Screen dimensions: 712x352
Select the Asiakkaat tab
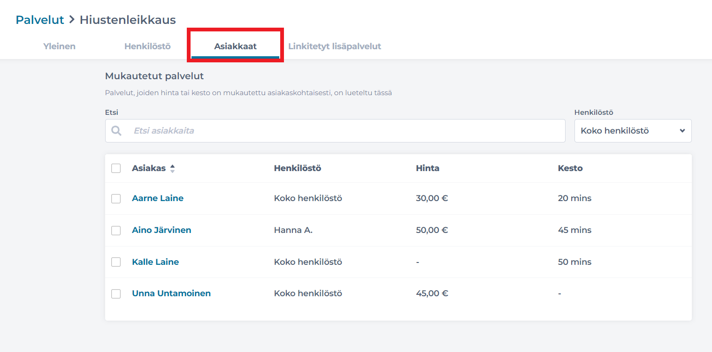tap(235, 46)
